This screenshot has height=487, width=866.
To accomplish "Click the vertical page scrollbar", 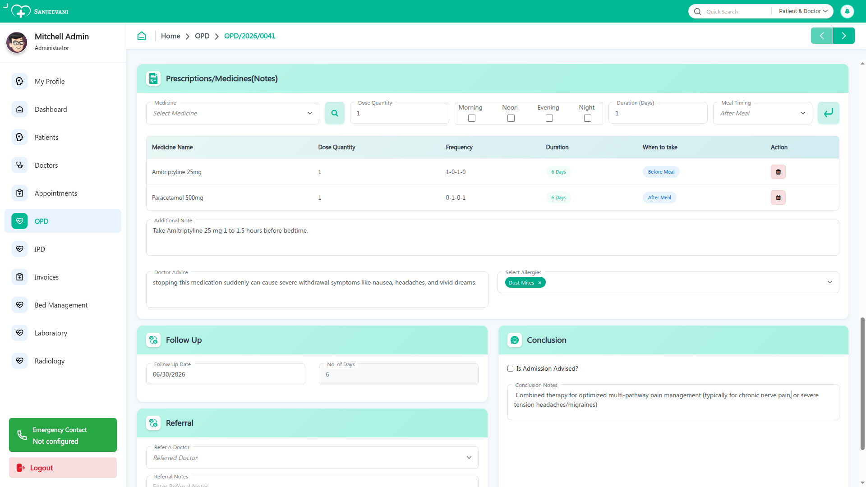I will (862, 383).
